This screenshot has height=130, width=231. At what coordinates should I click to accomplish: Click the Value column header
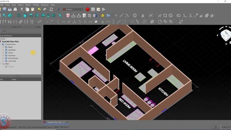[x=14, y=79]
